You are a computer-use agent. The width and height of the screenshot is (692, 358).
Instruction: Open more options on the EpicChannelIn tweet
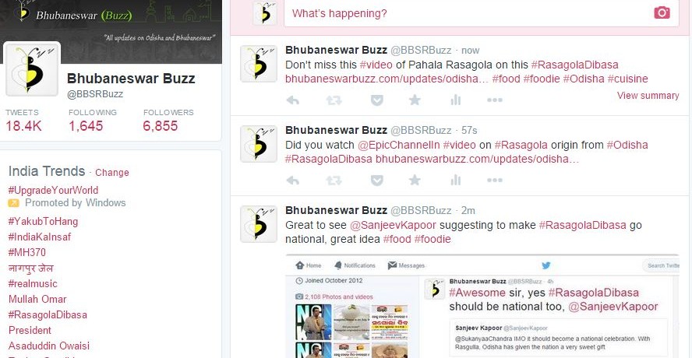pyautogui.click(x=494, y=180)
